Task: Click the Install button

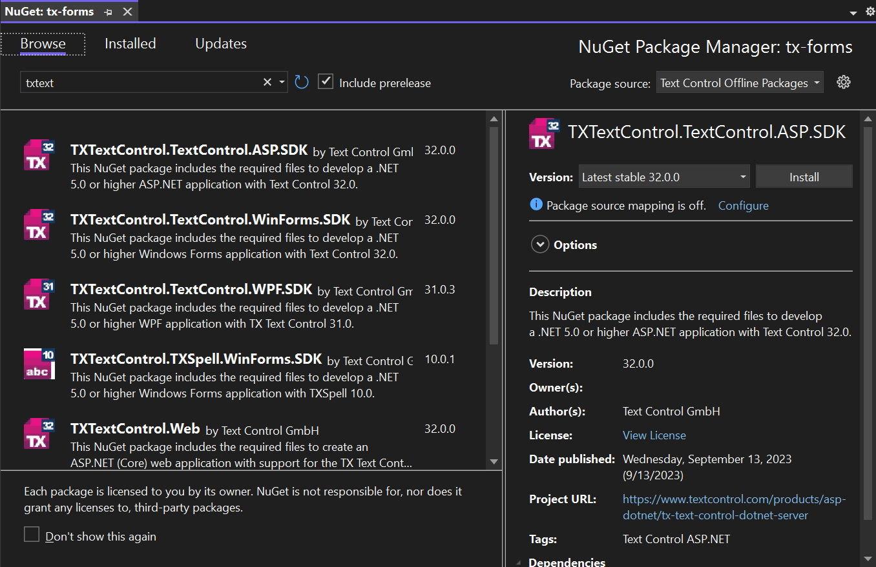Action: pyautogui.click(x=804, y=177)
